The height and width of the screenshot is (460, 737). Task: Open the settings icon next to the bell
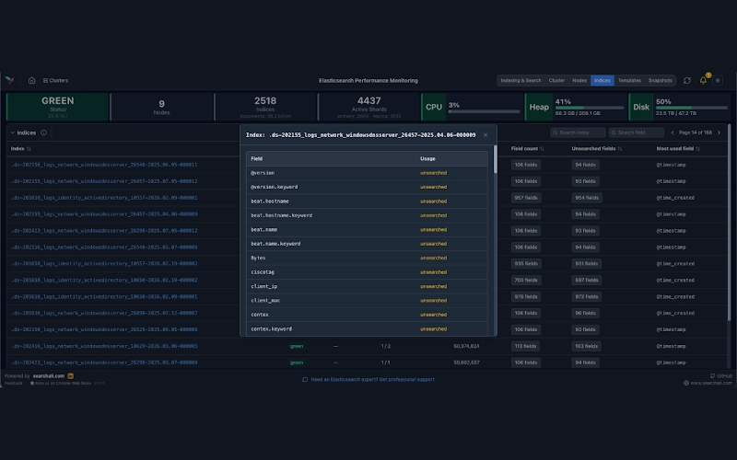[718, 81]
